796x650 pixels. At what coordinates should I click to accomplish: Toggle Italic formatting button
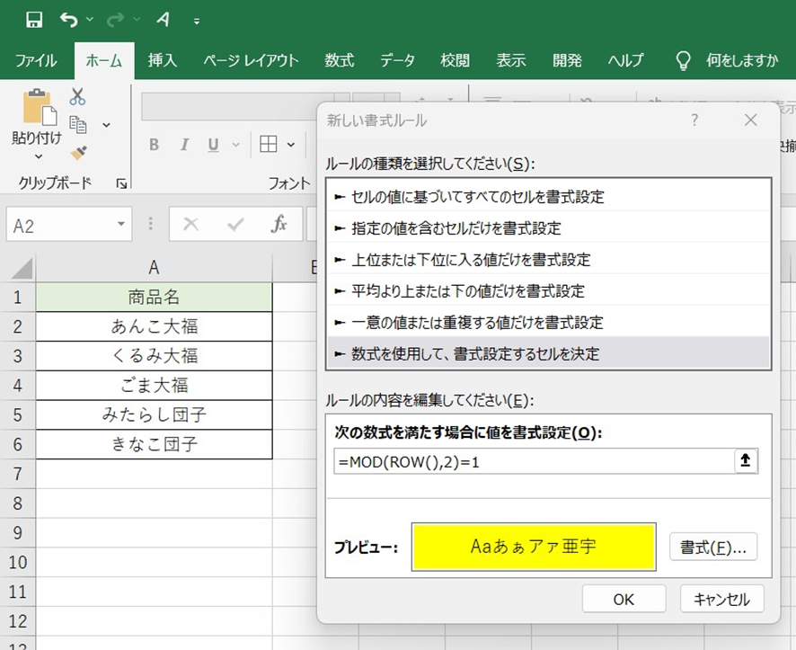pos(184,145)
